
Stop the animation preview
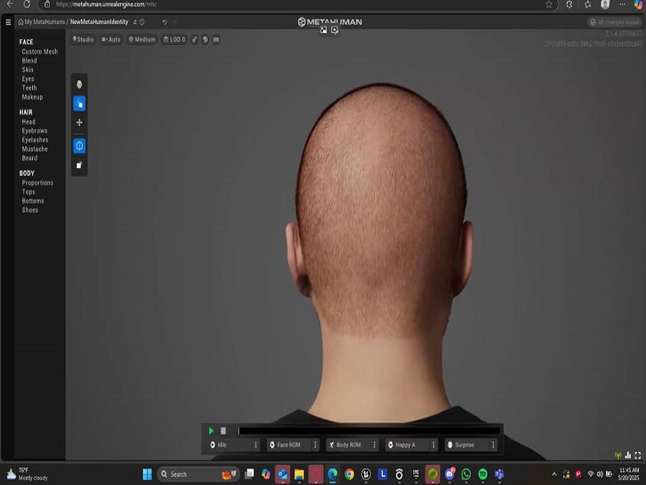[x=224, y=431]
